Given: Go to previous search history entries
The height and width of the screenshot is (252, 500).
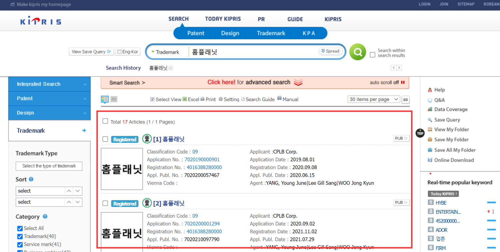Looking at the screenshot, I should click(394, 68).
